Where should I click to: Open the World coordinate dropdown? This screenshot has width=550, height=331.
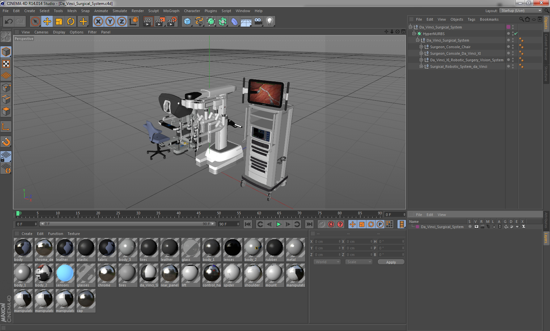[327, 262]
